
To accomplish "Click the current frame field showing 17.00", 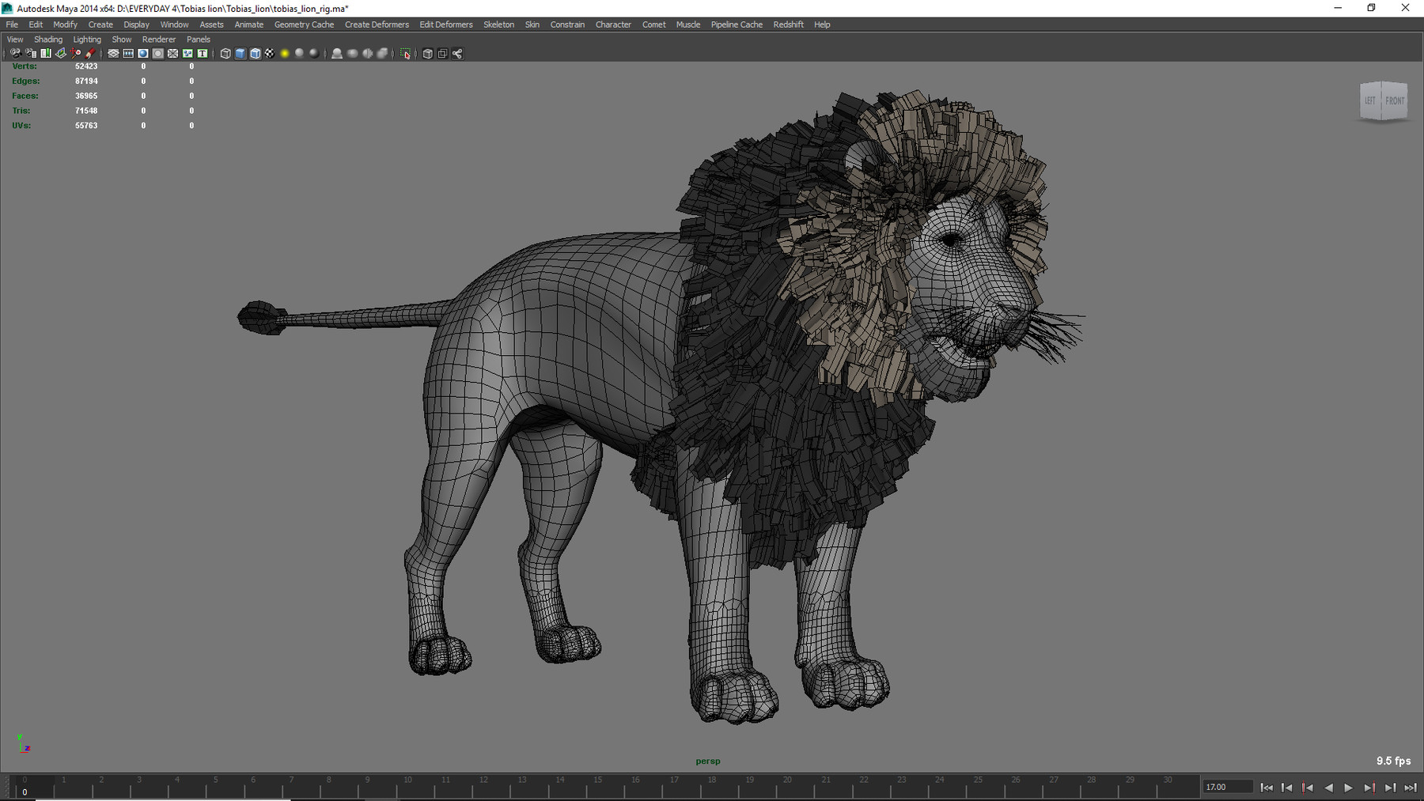I will click(x=1228, y=787).
